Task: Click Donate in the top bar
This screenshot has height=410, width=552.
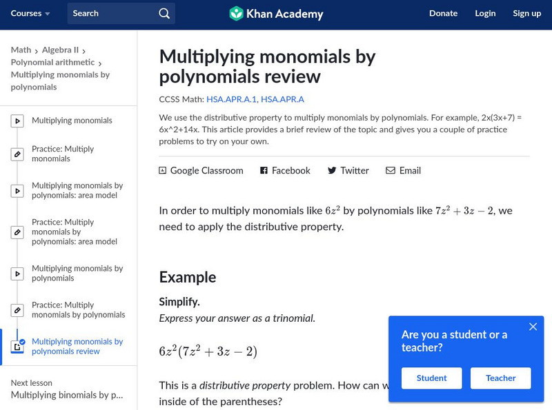Action: point(443,13)
